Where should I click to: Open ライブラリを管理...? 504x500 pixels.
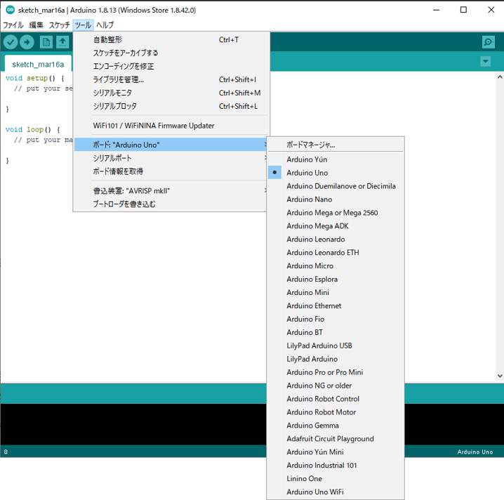click(x=171, y=79)
